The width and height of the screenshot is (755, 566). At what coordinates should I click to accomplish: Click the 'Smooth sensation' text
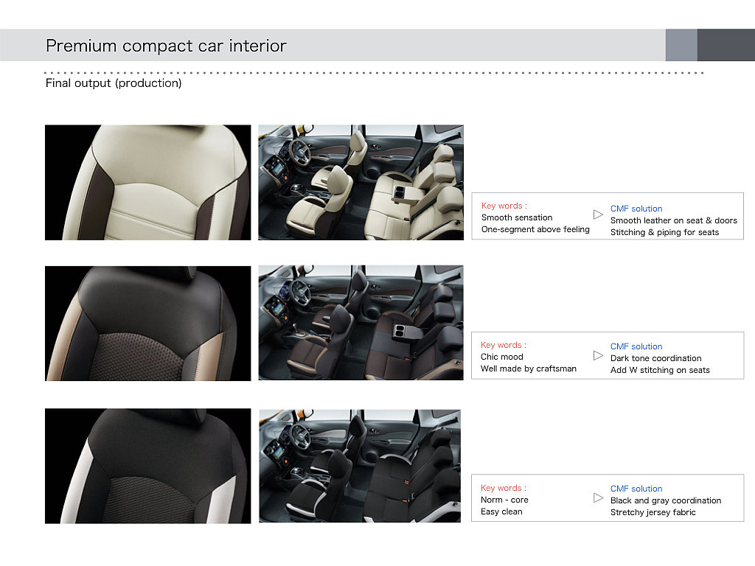pos(517,217)
